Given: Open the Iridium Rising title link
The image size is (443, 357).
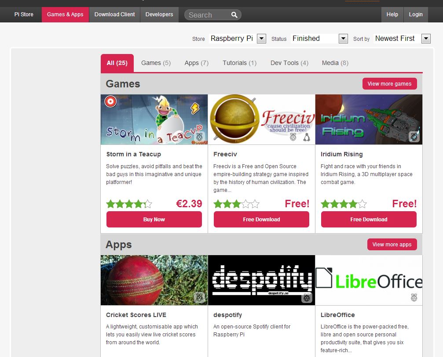Looking at the screenshot, I should point(341,154).
